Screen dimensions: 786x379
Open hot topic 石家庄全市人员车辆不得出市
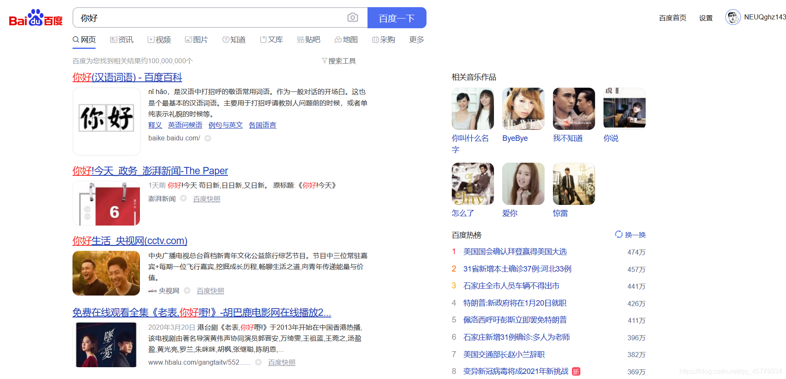coord(511,286)
